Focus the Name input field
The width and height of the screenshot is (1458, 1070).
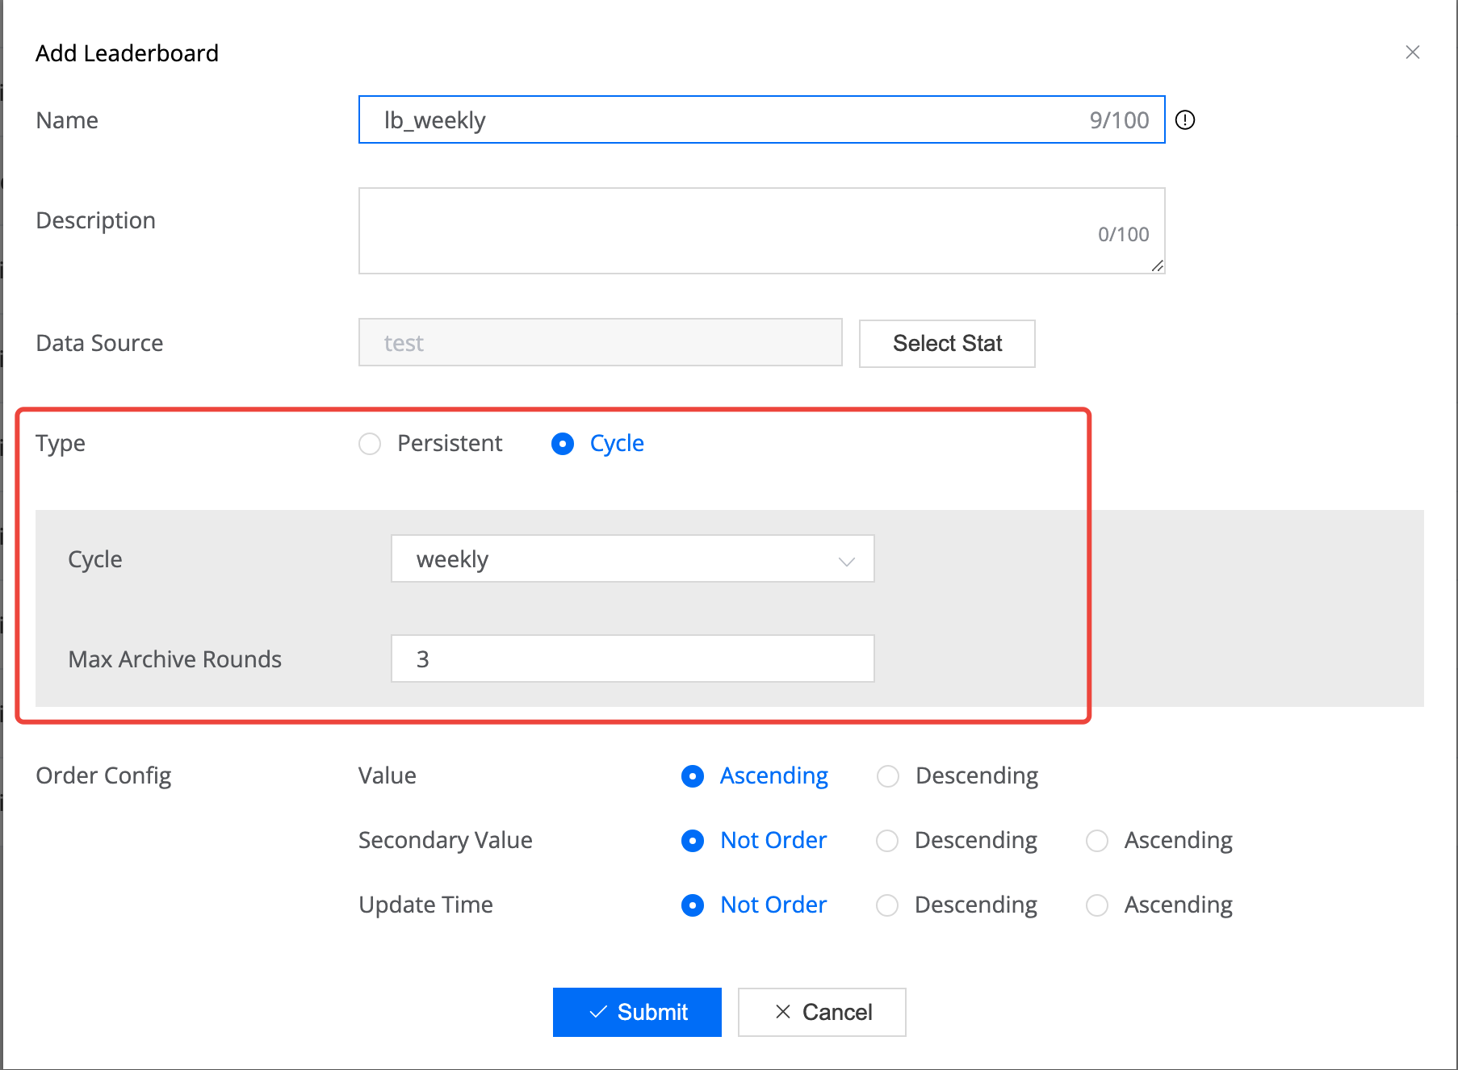click(761, 119)
